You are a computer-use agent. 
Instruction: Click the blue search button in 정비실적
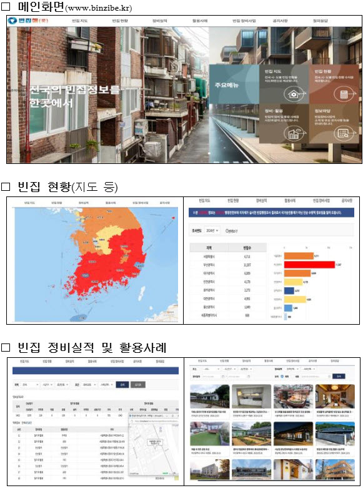pyautogui.click(x=122, y=385)
